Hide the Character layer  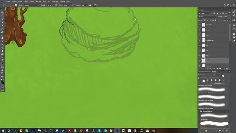[199, 25]
